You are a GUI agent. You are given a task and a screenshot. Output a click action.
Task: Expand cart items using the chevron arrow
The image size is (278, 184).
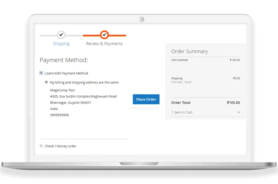click(x=238, y=112)
